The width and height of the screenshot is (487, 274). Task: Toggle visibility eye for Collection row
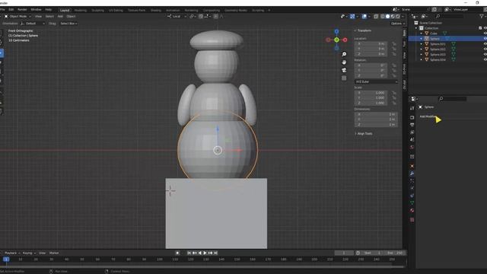tap(485, 28)
